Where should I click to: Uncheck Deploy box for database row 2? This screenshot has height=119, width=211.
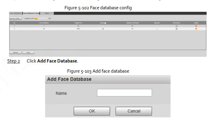pos(103,29)
